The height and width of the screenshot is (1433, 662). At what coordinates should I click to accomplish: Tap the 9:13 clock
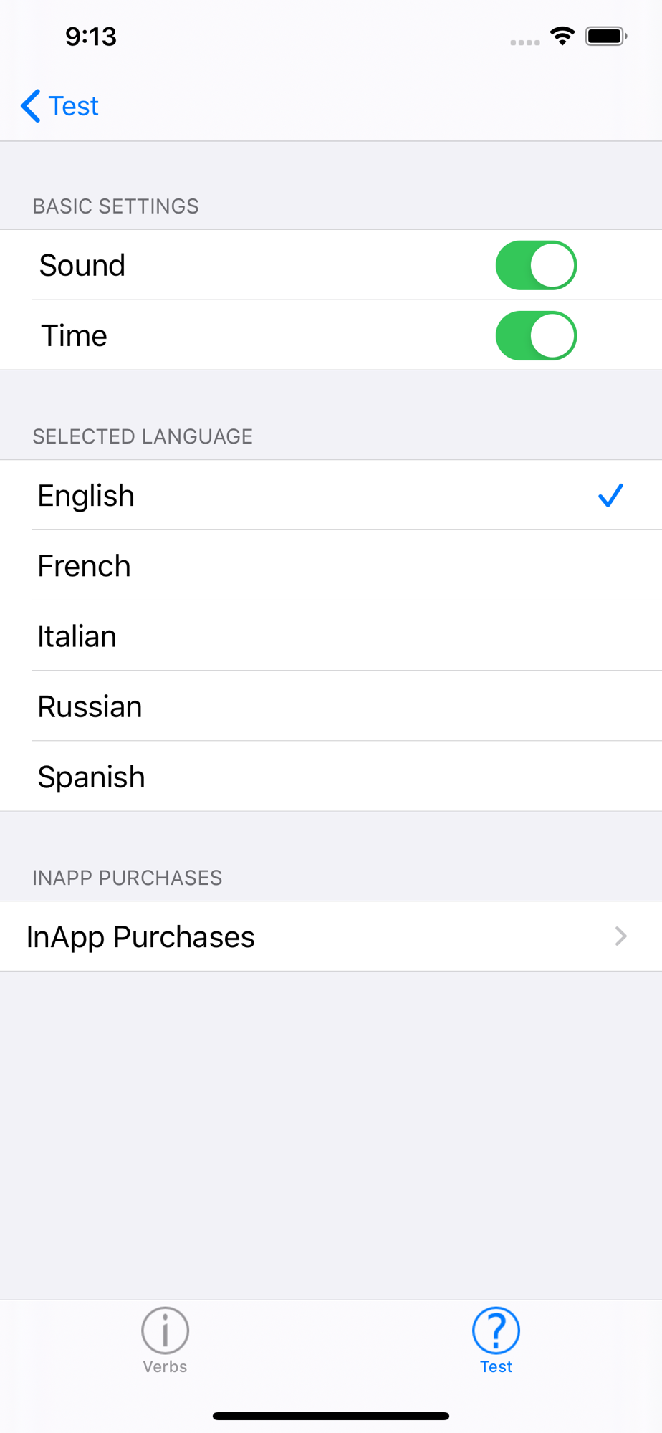91,37
